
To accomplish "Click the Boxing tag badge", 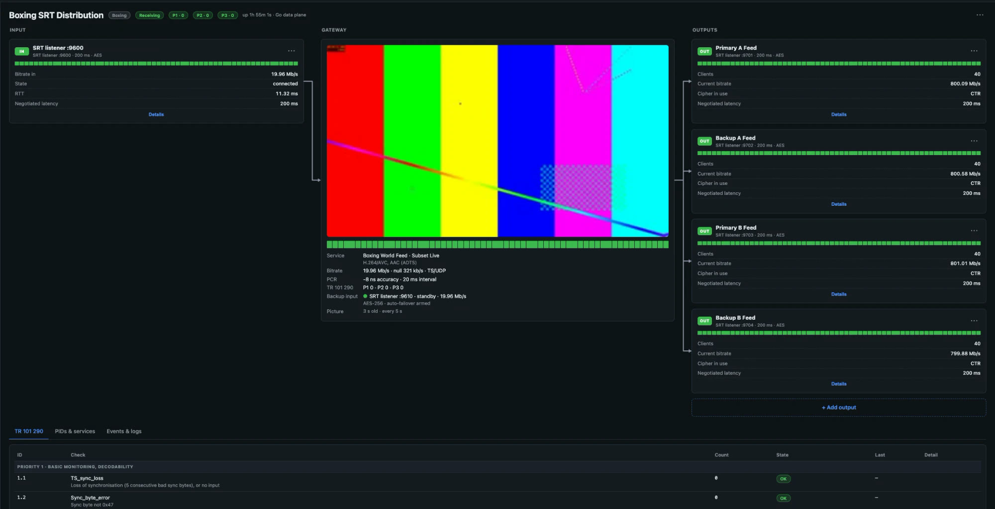I will point(119,15).
